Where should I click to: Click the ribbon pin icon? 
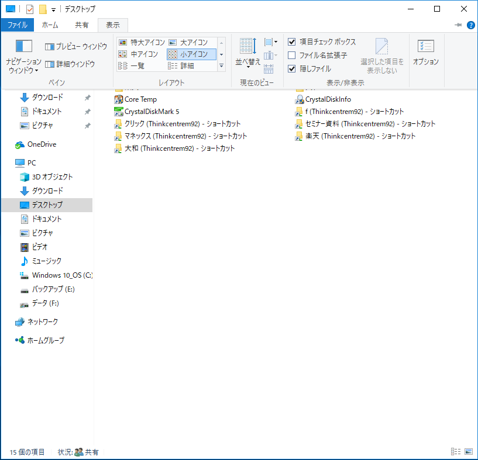458,25
